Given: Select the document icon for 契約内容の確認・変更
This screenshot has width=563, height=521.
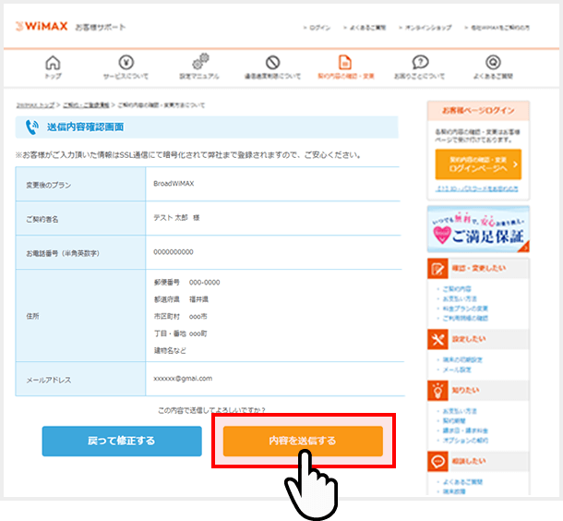Looking at the screenshot, I should (x=345, y=64).
